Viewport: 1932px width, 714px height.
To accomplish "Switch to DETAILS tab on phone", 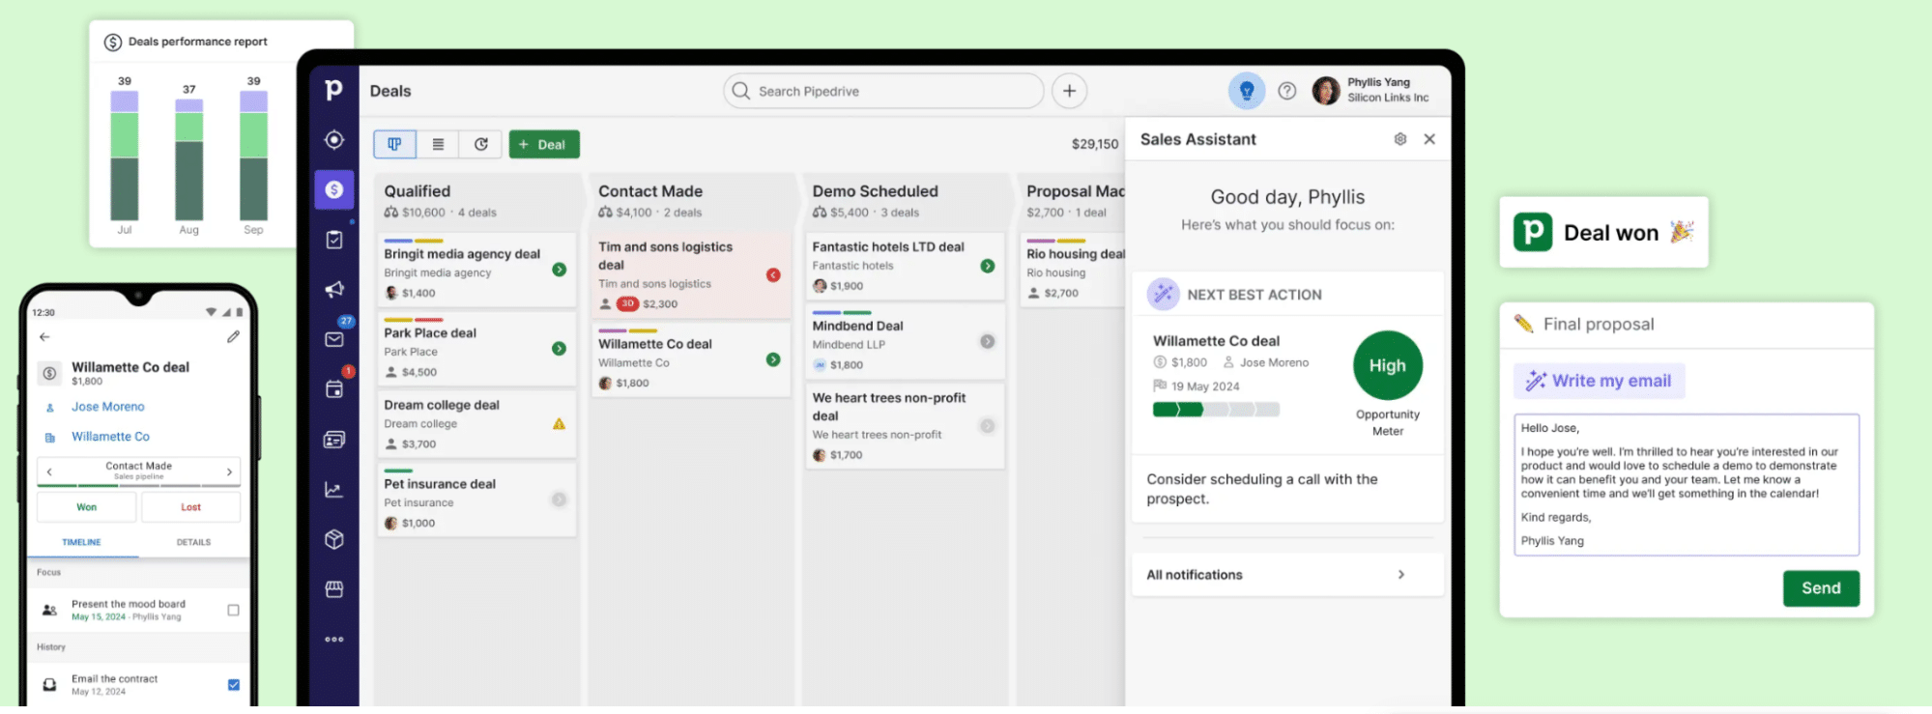I will (x=193, y=542).
